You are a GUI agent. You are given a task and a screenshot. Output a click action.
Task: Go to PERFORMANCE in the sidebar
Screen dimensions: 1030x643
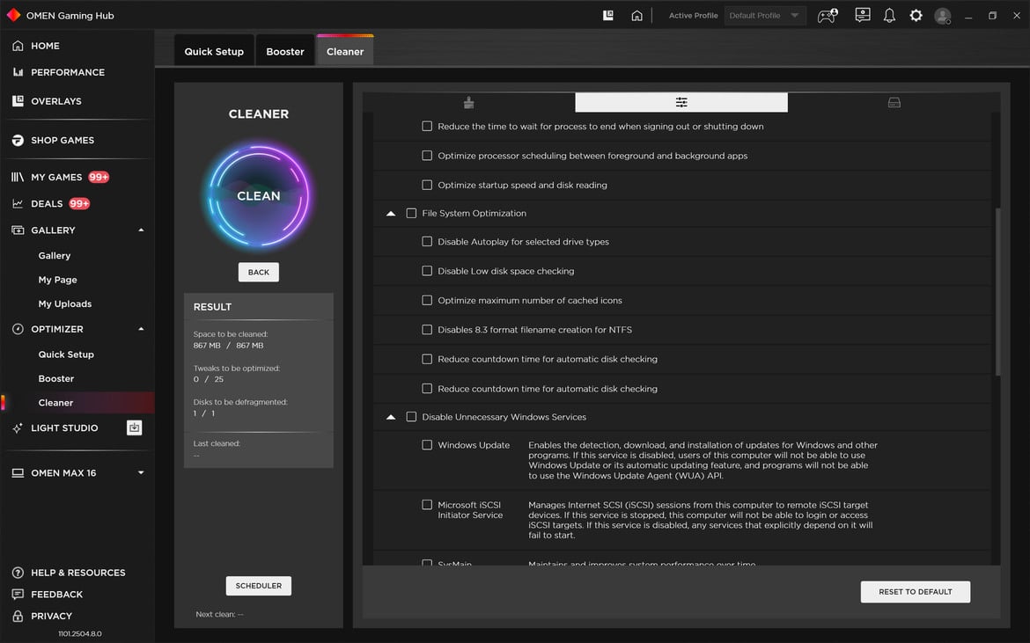point(67,72)
